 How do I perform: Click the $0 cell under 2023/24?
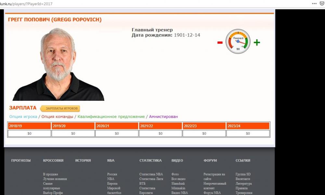pyautogui.click(x=248, y=134)
